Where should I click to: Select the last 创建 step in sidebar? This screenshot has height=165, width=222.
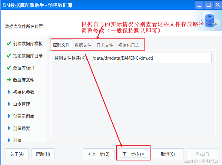(x=17, y=140)
